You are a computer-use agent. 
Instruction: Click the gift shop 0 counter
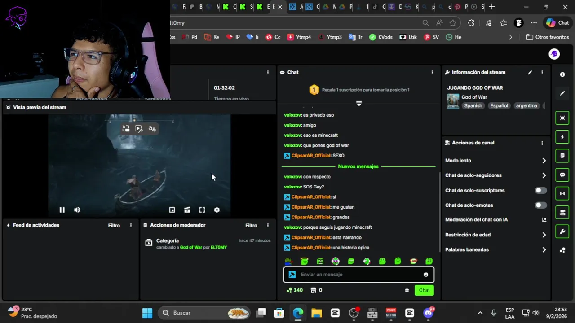316,290
